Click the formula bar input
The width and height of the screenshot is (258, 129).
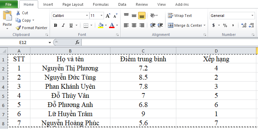[170, 43]
